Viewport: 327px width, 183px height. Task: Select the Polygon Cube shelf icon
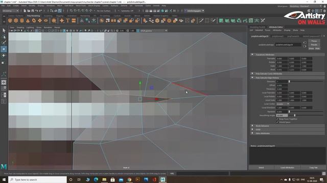[16, 20]
